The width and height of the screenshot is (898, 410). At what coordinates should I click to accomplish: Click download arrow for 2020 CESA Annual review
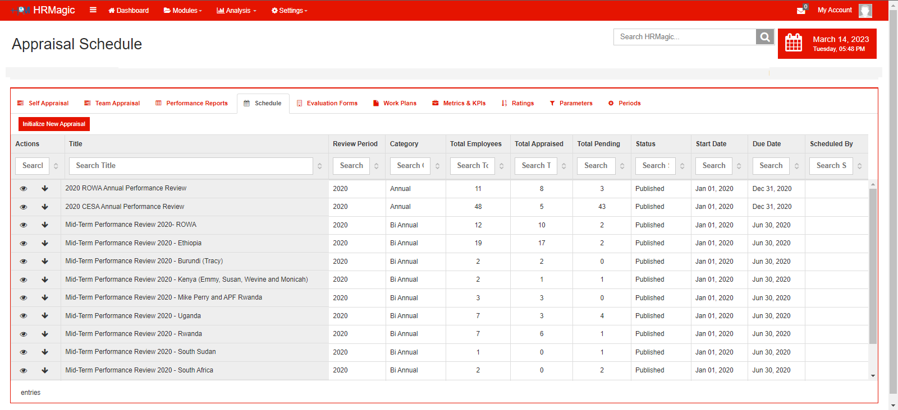pos(45,207)
